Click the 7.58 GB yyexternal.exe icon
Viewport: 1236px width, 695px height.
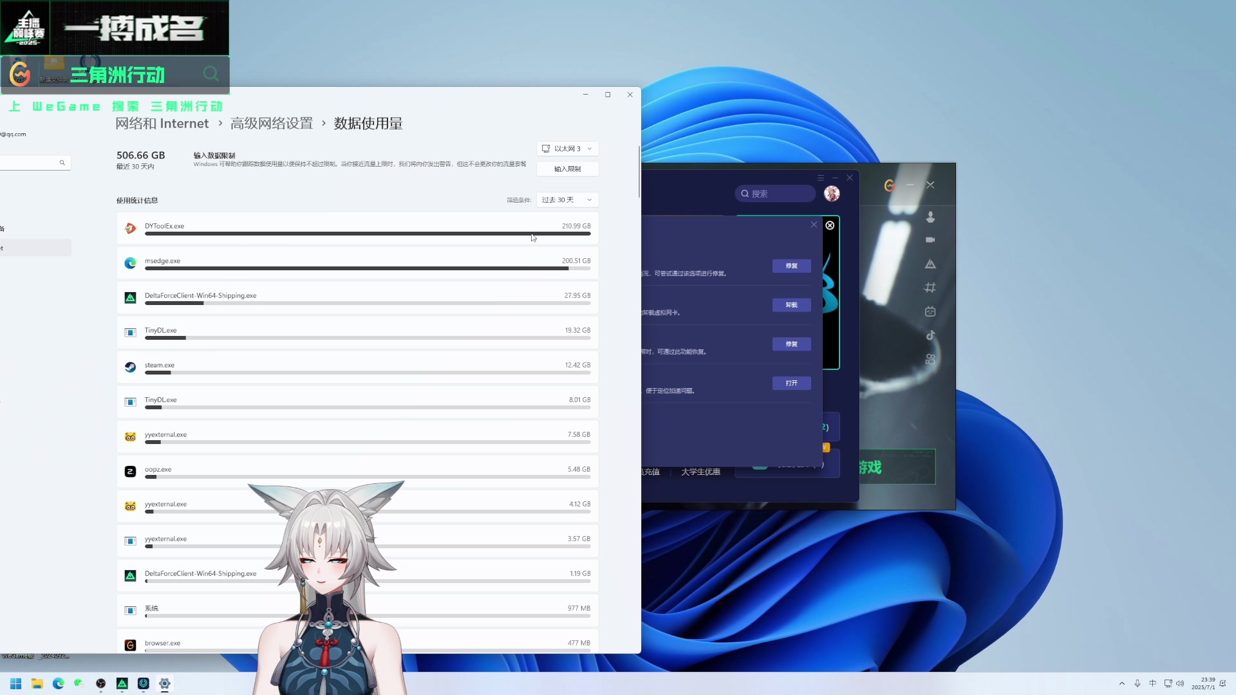coord(130,436)
